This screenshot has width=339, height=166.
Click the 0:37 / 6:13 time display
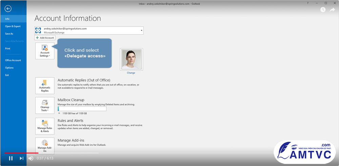coord(45,158)
